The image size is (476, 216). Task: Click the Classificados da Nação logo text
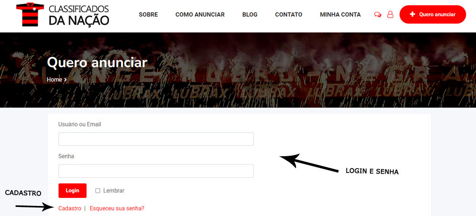[x=79, y=15]
